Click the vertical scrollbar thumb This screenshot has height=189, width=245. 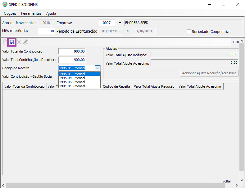pyautogui.click(x=242, y=107)
